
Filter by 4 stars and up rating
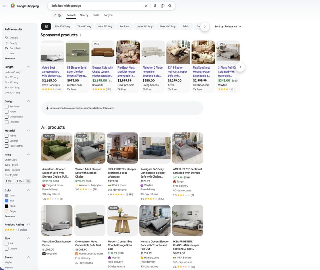(16, 230)
